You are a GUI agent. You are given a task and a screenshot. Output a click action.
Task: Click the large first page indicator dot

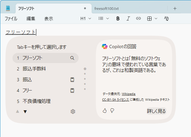(x=85, y=69)
